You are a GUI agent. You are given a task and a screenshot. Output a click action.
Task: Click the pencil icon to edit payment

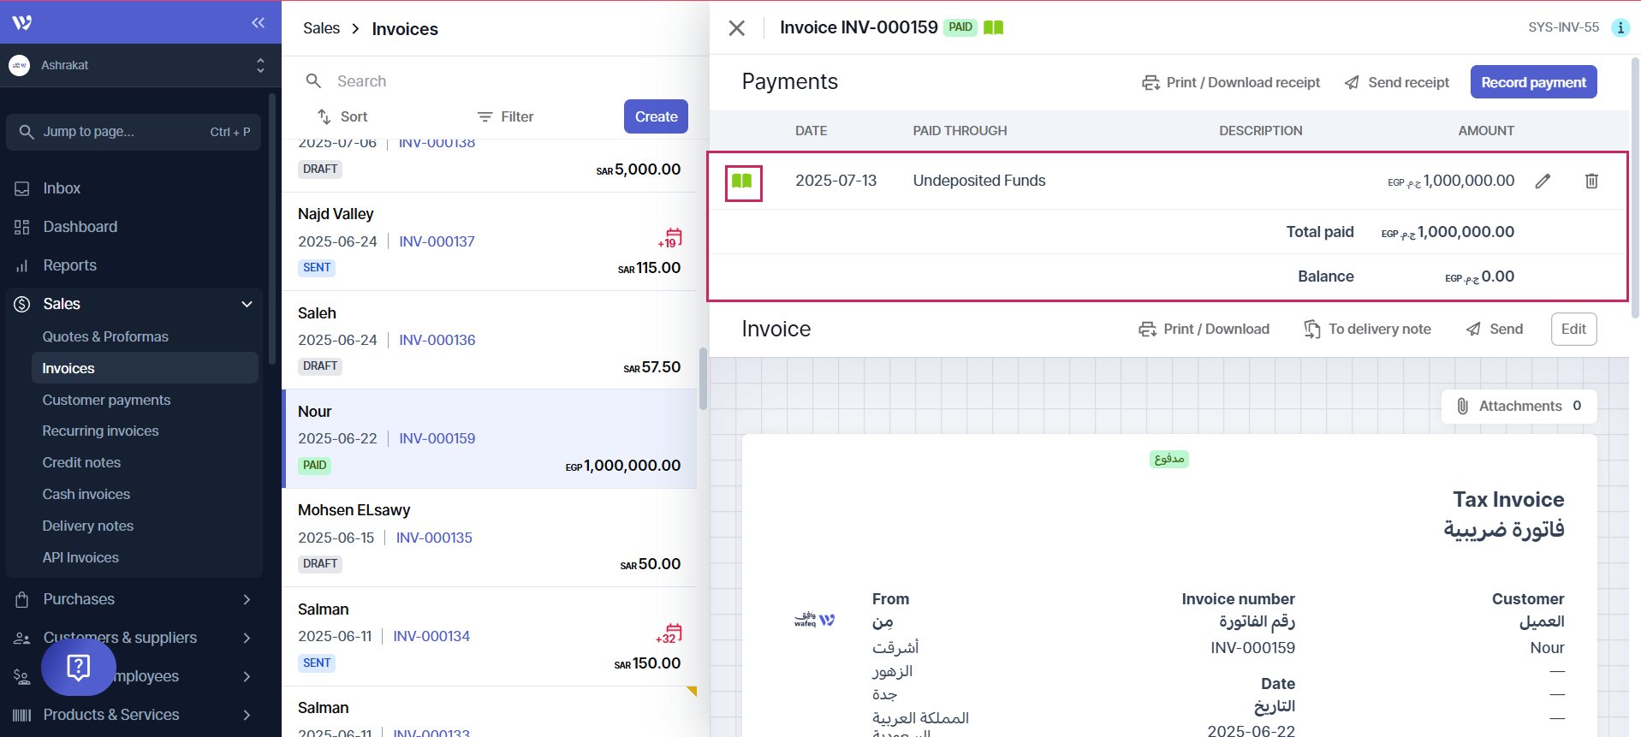click(1543, 181)
